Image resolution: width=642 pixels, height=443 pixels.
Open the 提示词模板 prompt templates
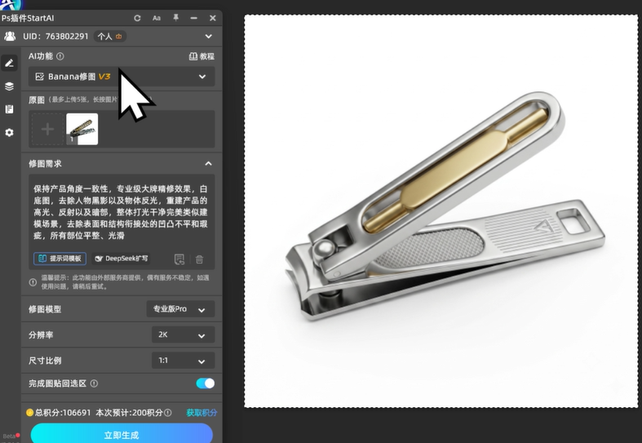[x=60, y=259]
